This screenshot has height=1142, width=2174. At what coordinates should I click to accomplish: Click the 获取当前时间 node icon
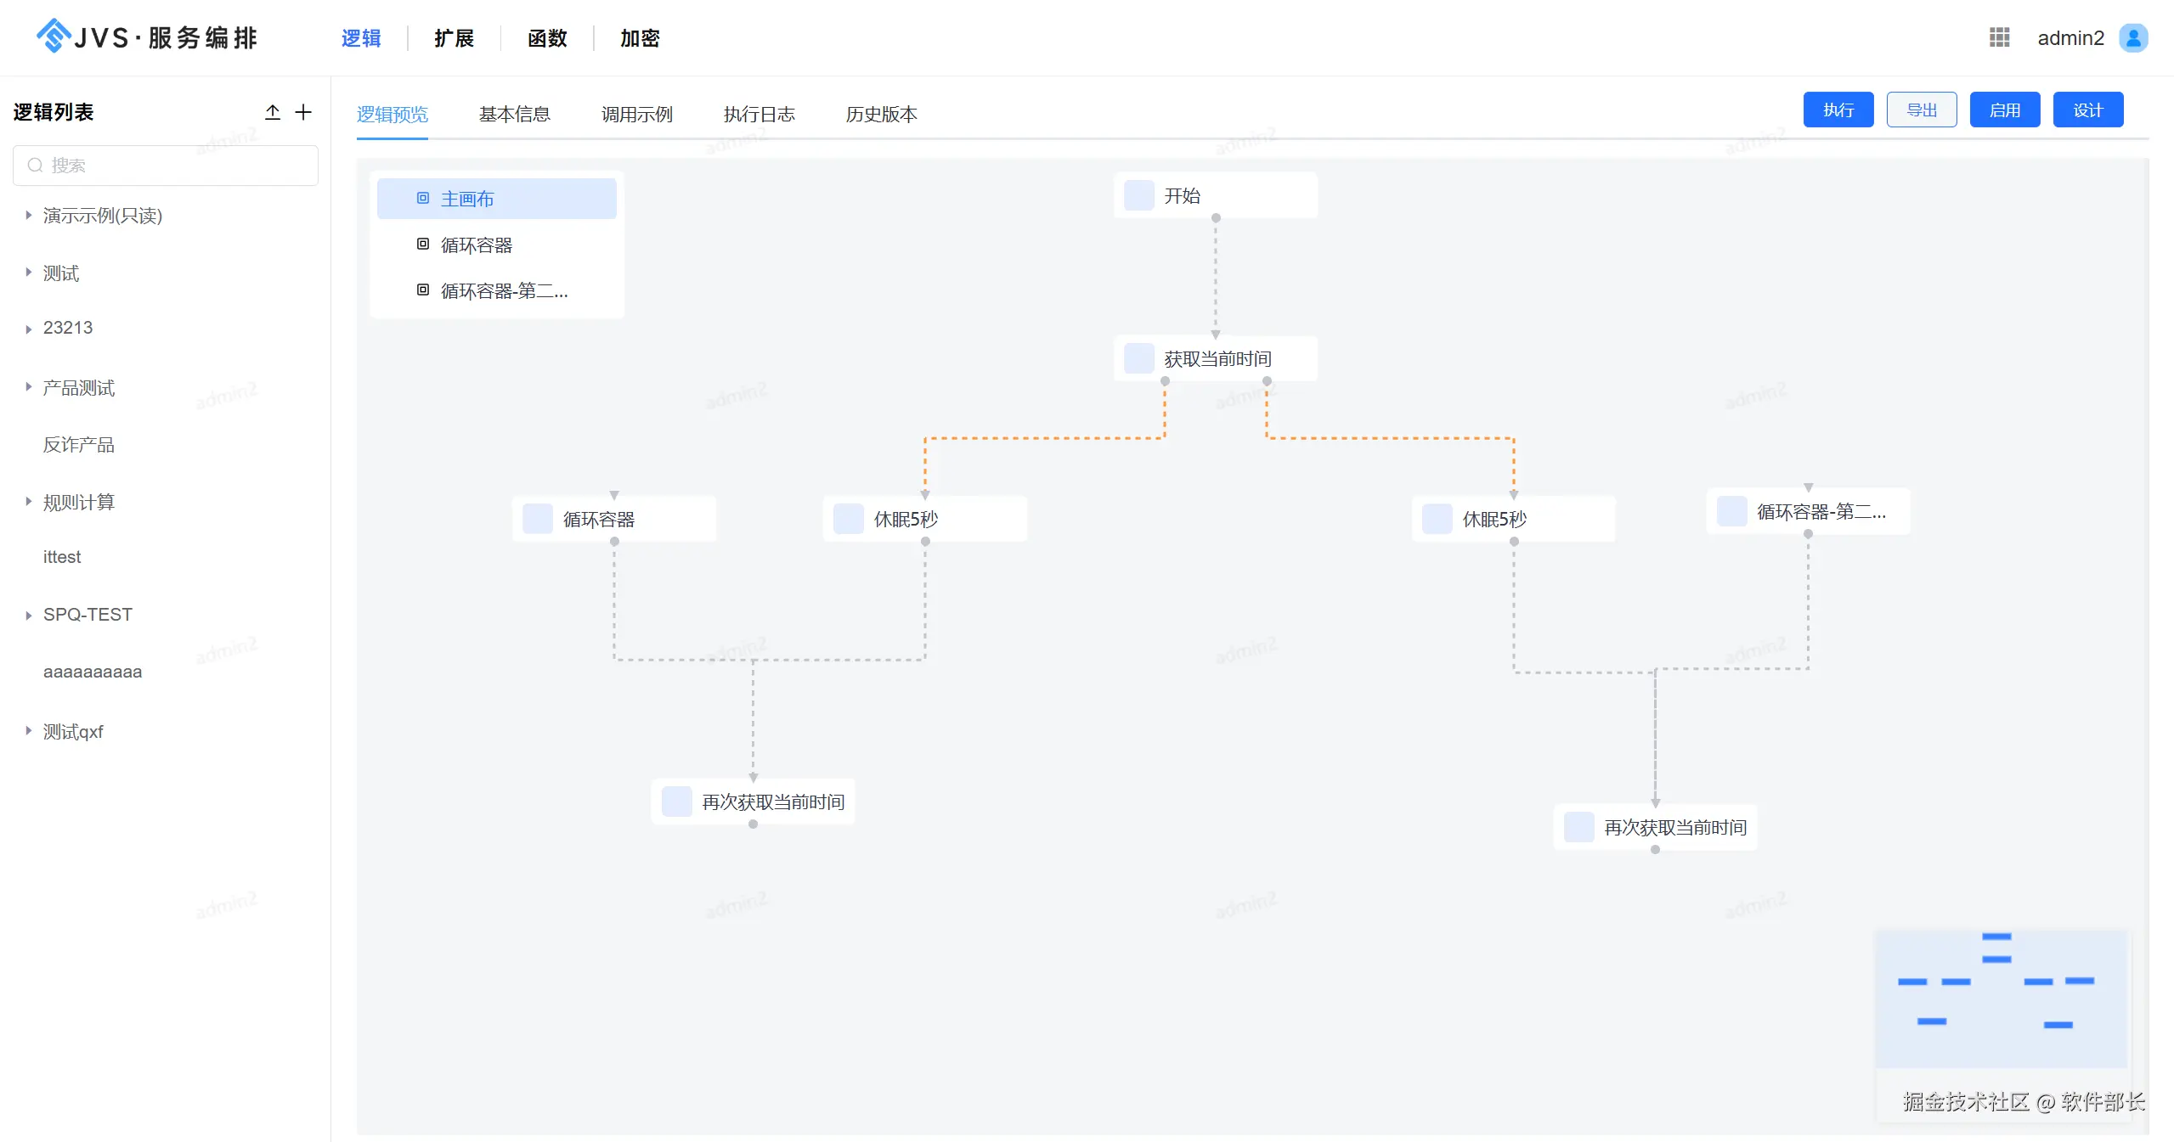1138,358
